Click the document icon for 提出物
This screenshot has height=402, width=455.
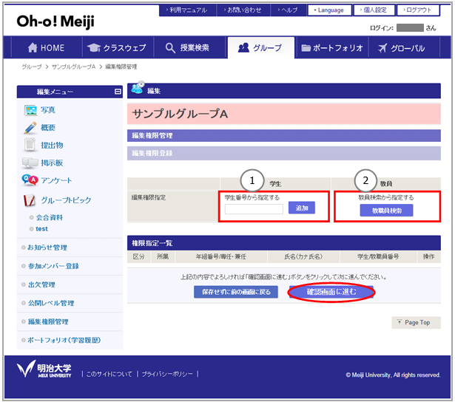(x=30, y=145)
